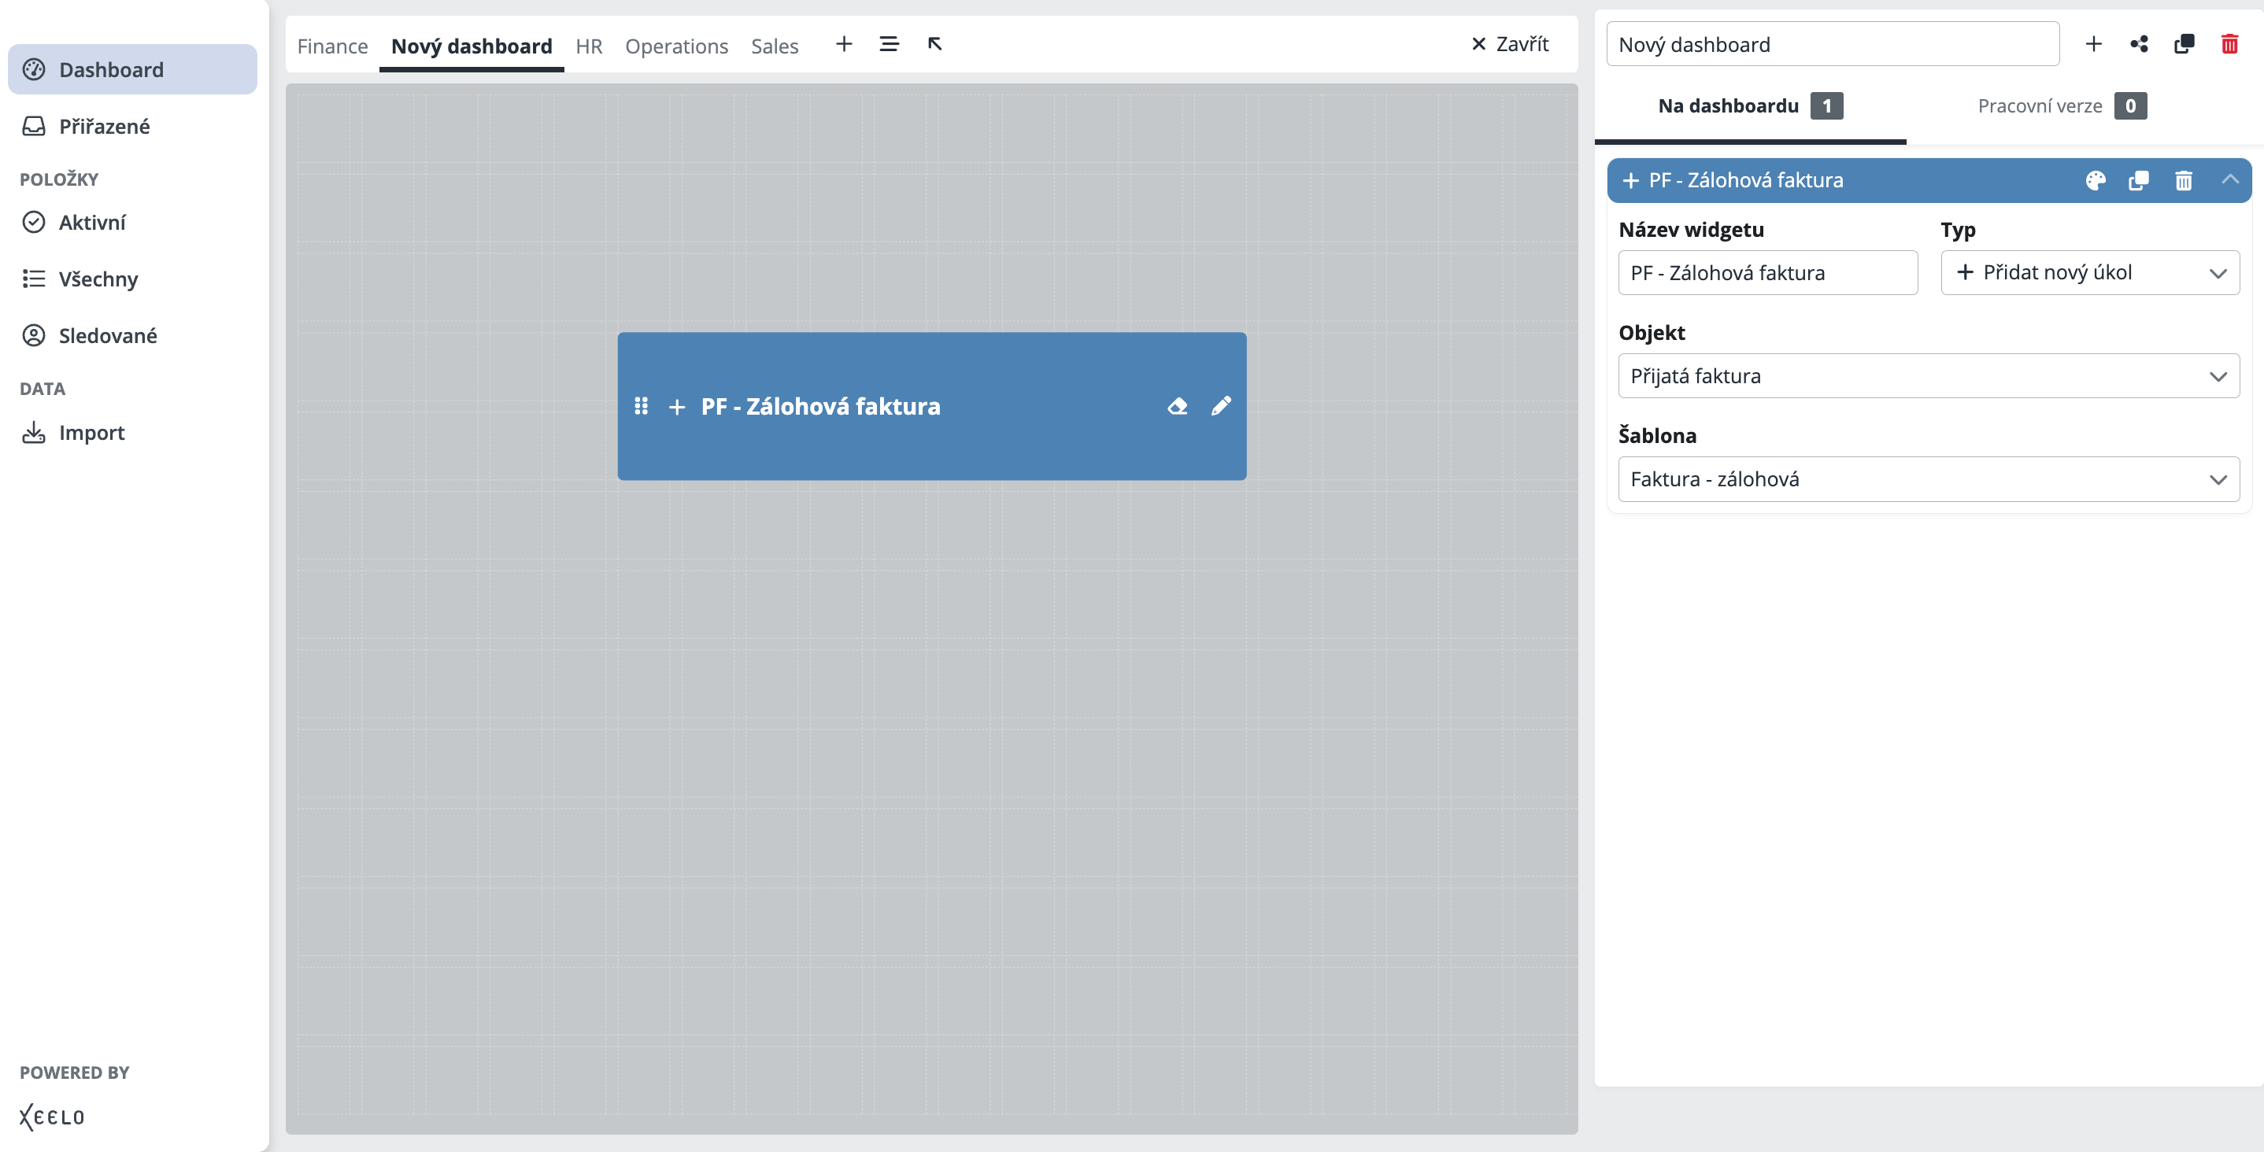The height and width of the screenshot is (1152, 2264).
Task: Open the Typ dropdown
Action: coord(2089,272)
